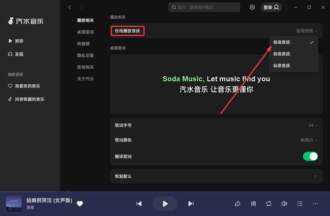This screenshot has width=330, height=216.
Task: Open the lyrics (词) icon in player bar
Action: [x=253, y=204]
